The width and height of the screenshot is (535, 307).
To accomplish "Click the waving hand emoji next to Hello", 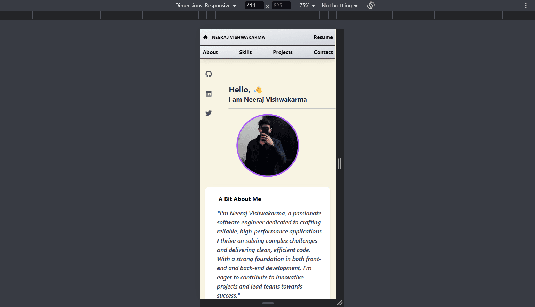I will tap(258, 89).
